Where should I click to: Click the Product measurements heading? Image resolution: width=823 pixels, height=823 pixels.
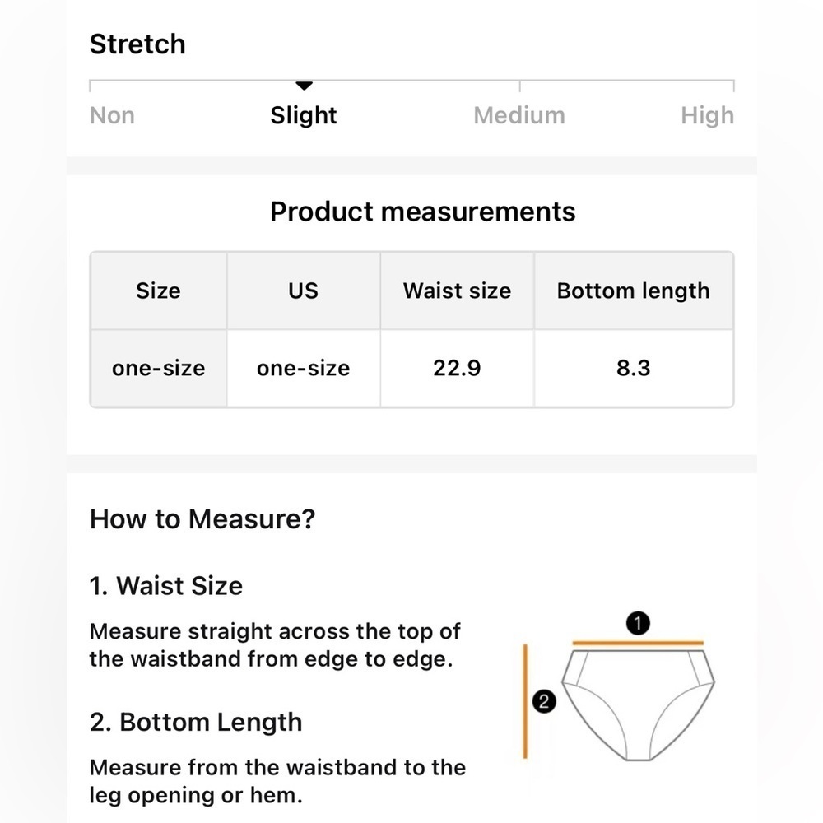pos(422,212)
